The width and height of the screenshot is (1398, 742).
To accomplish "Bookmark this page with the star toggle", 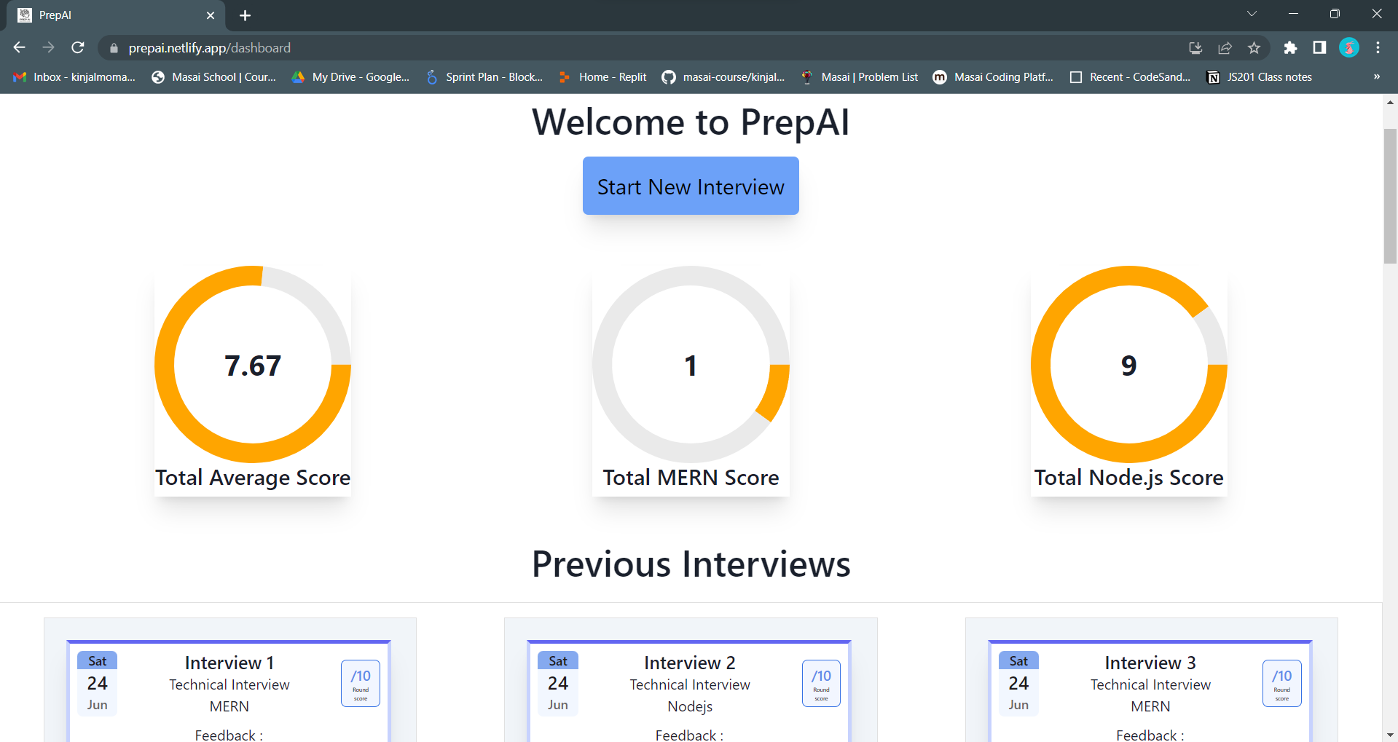I will [1254, 47].
